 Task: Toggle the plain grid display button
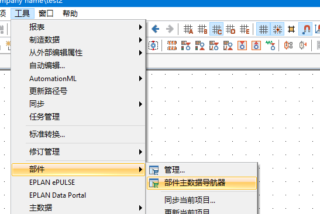[263, 29]
